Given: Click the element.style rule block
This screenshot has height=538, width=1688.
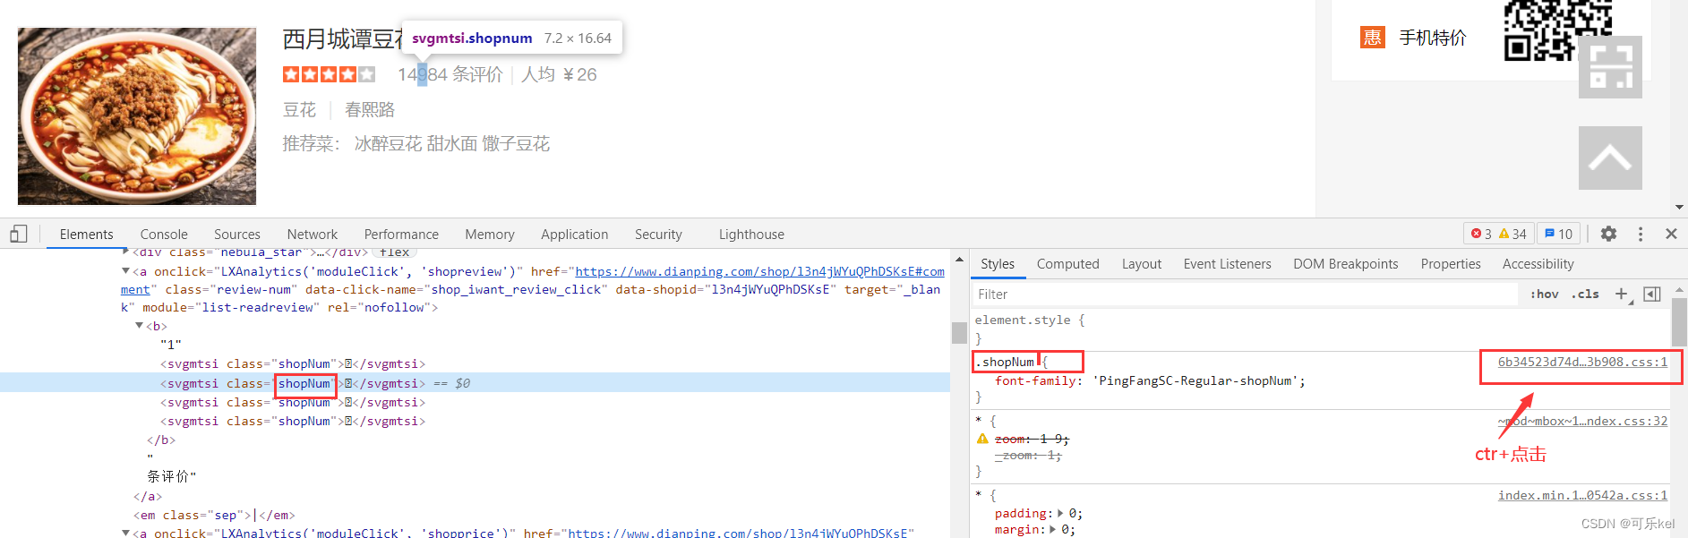Looking at the screenshot, I should pyautogui.click(x=1320, y=329).
